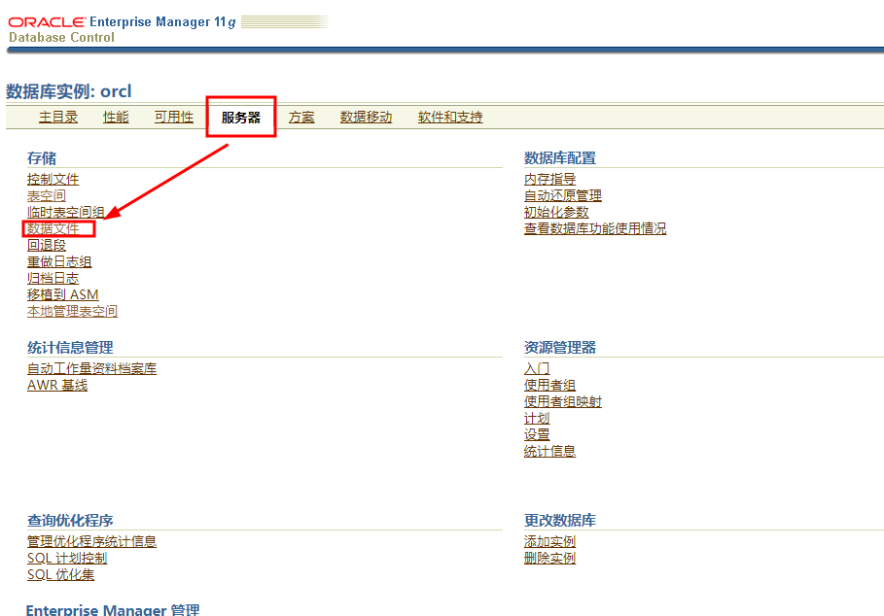Viewport: 884px width, 616px height.
Task: Open the AWR 基线 link
Action: pos(57,385)
